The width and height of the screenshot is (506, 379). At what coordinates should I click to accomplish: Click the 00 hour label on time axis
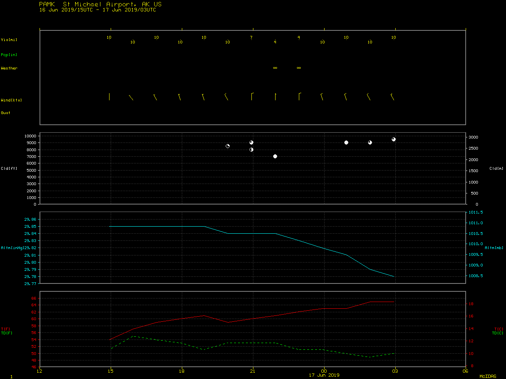324,371
